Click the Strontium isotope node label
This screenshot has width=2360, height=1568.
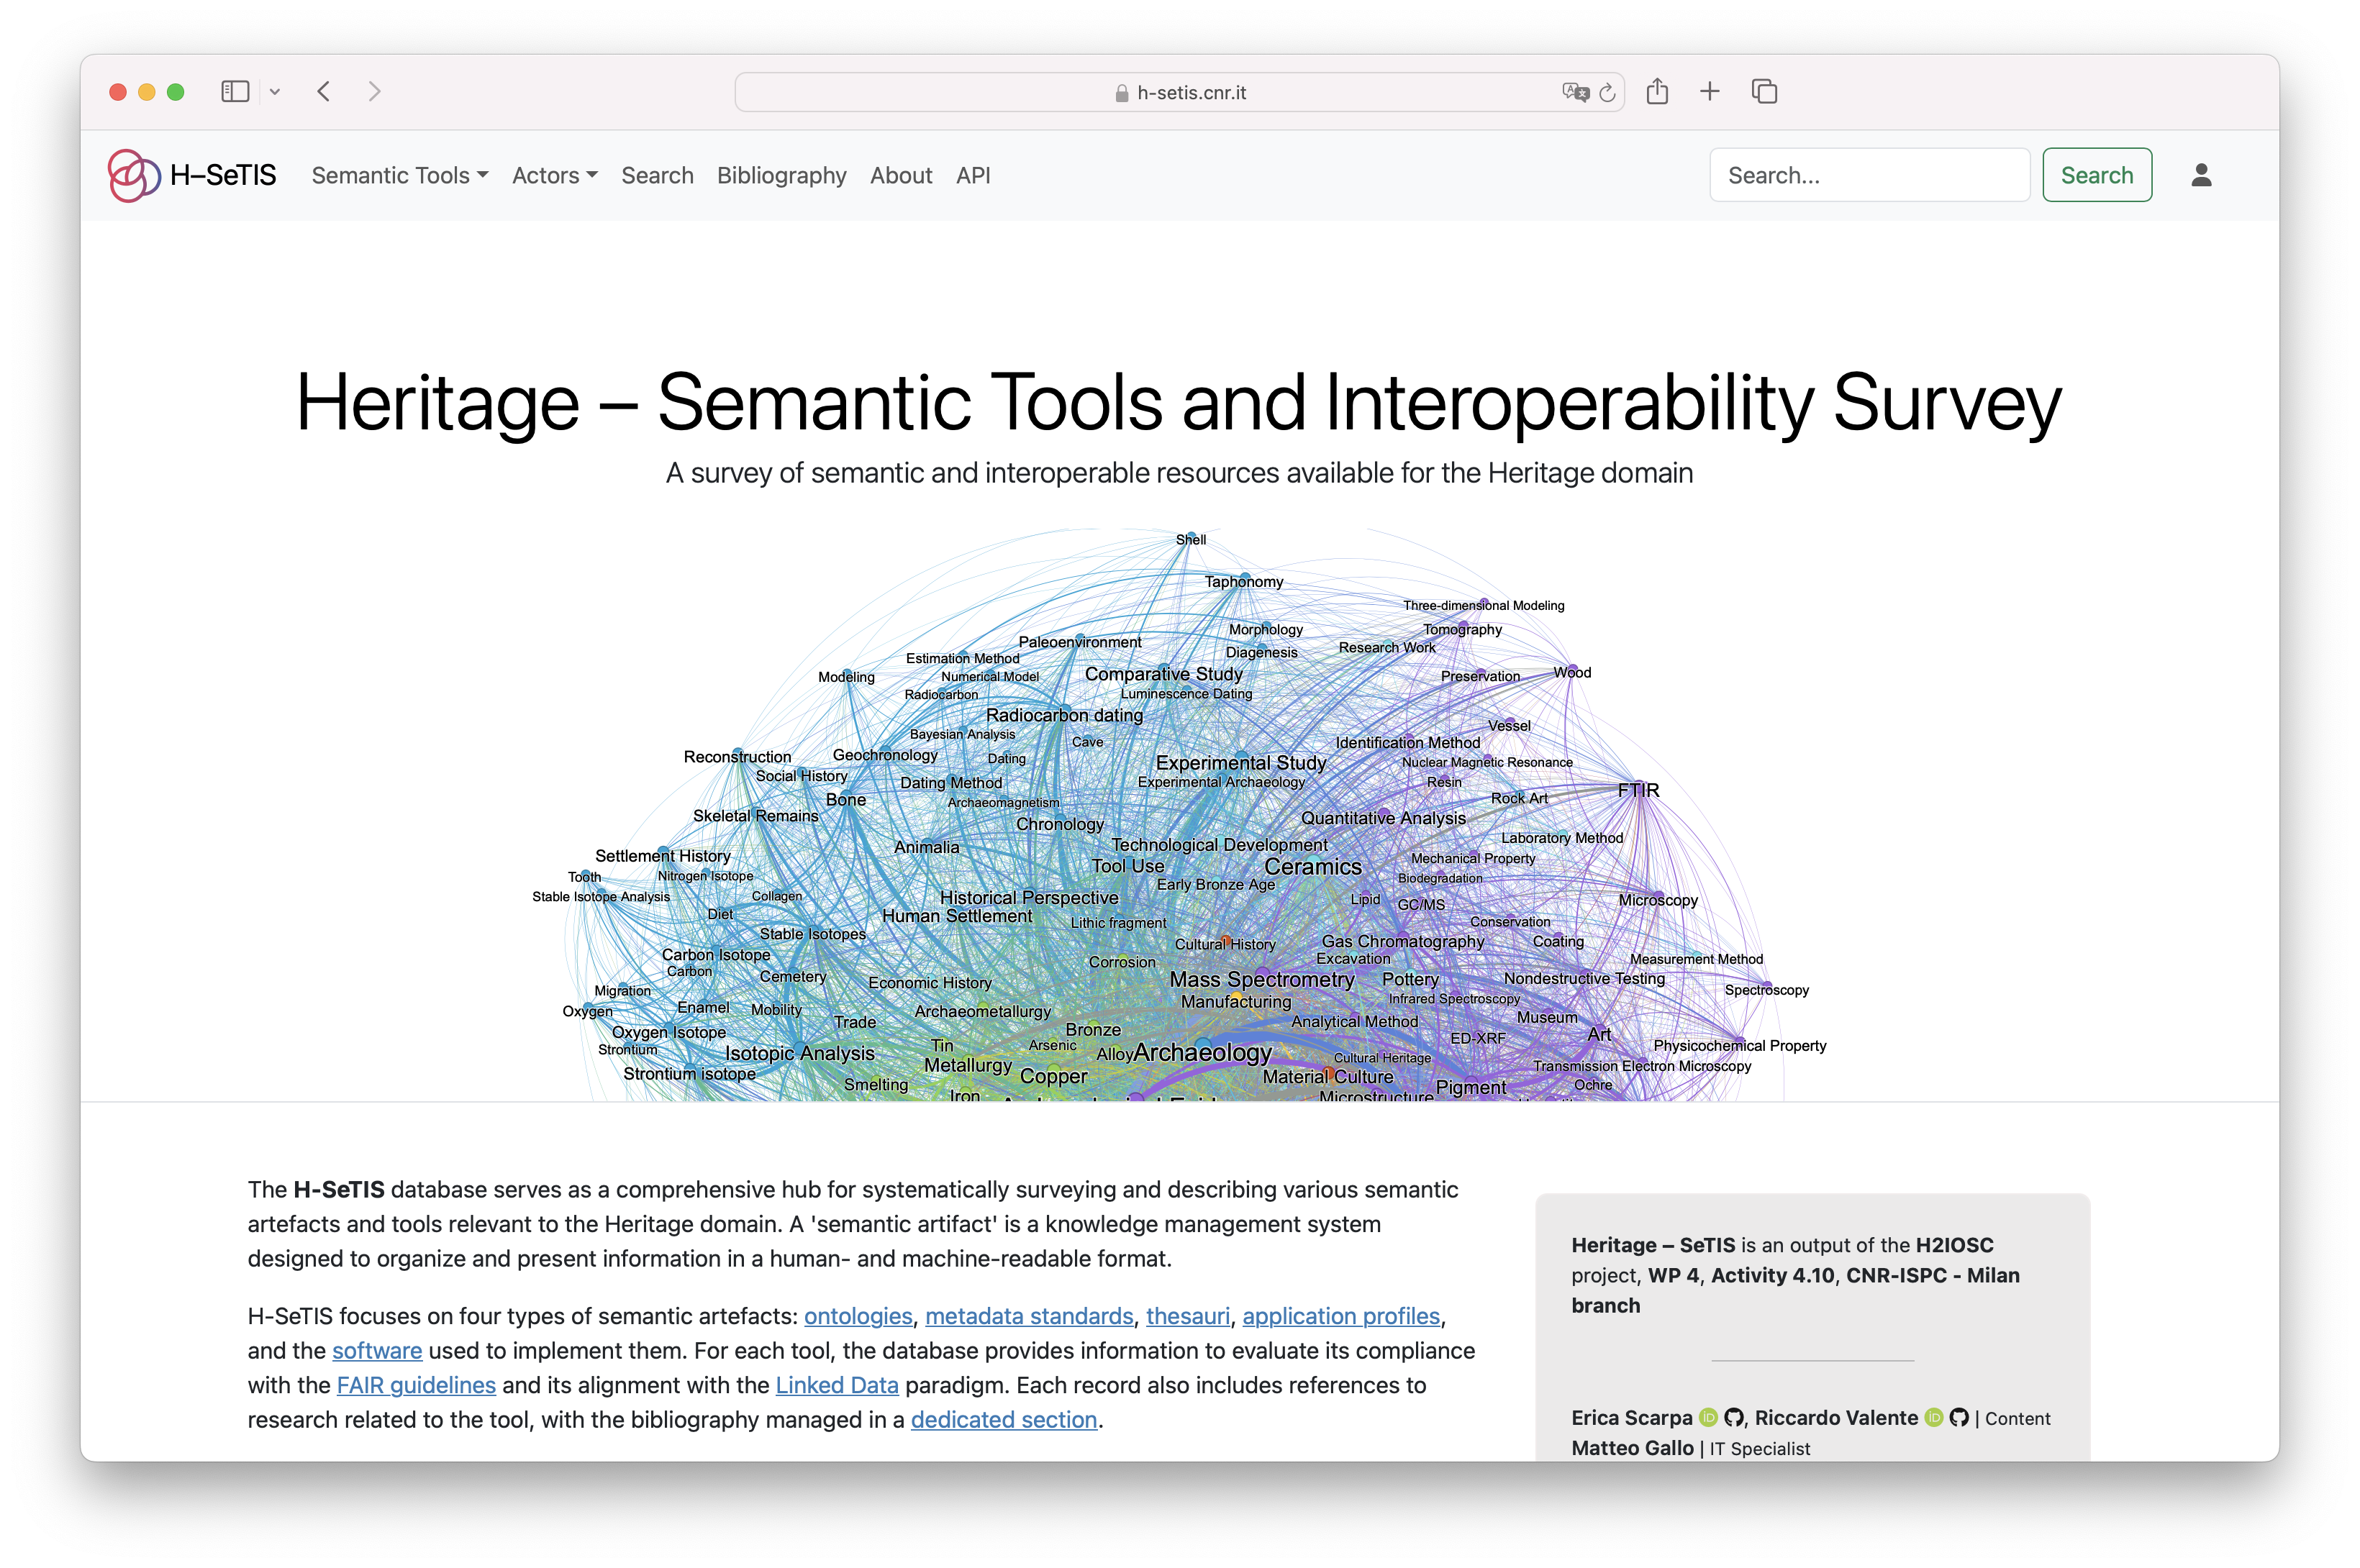689,1074
